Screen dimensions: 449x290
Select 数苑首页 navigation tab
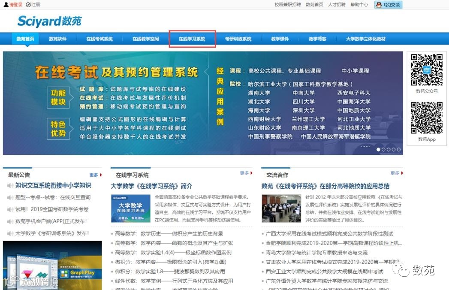[25, 39]
